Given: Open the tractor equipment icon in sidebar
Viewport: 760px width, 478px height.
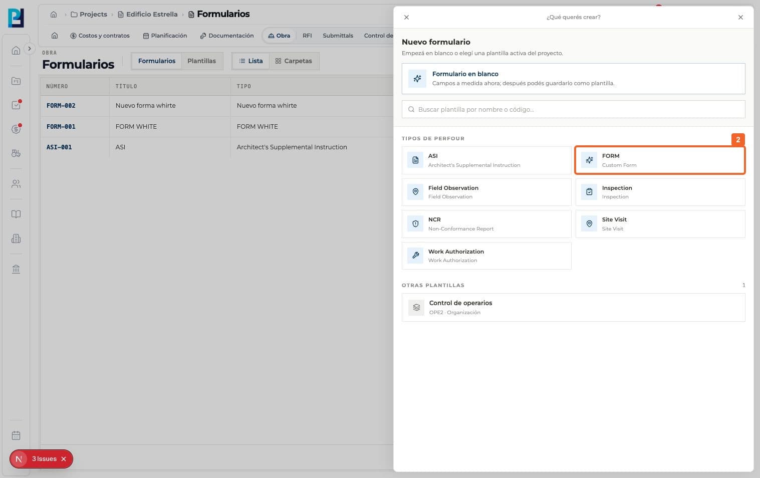Looking at the screenshot, I should (16, 153).
